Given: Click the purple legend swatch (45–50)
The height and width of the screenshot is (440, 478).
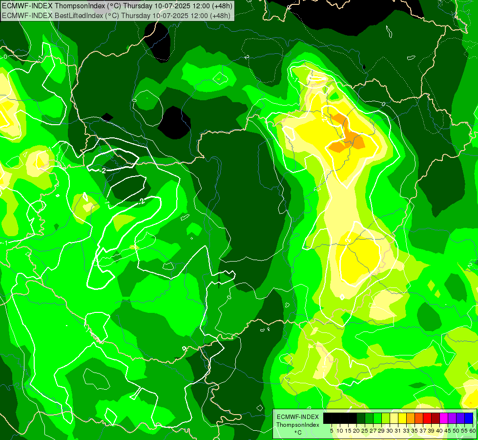Looking at the screenshot, I should [x=452, y=418].
